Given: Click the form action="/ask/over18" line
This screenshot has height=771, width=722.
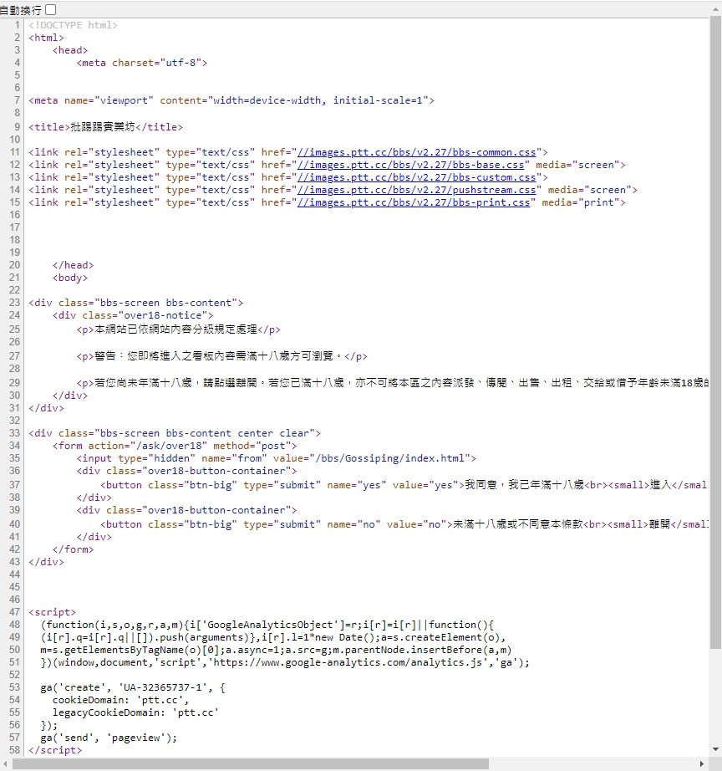Looking at the screenshot, I should pyautogui.click(x=175, y=446).
